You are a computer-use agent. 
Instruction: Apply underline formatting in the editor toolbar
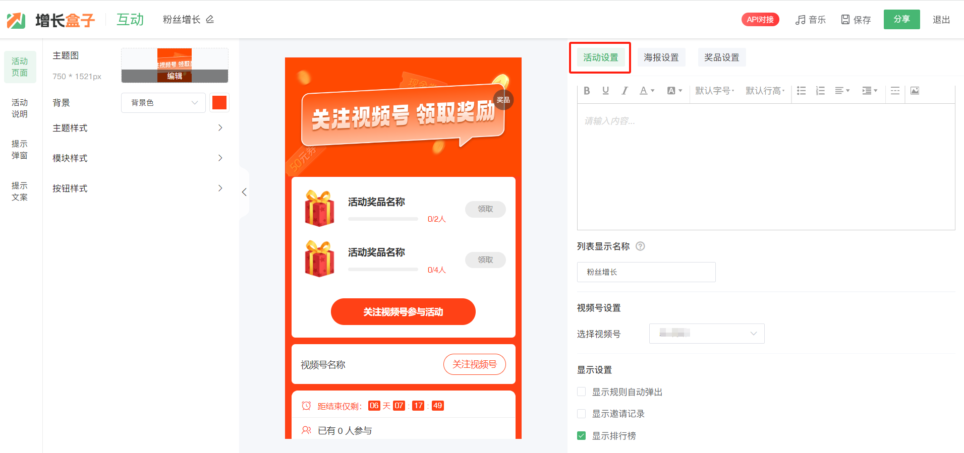pyautogui.click(x=605, y=91)
